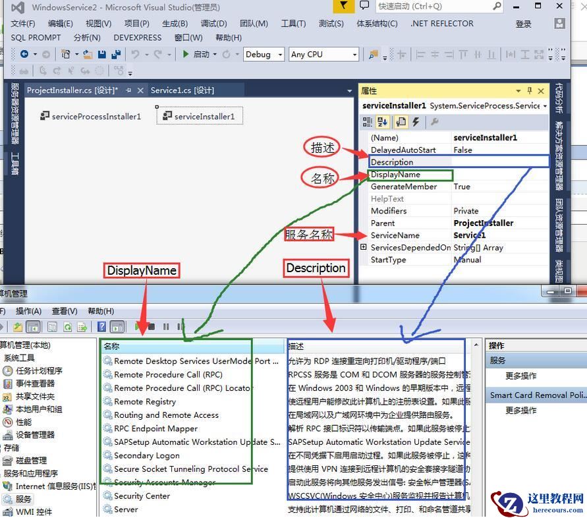587x518 pixels.
Task: Expand the ServicesDependedOn property
Action: pos(363,247)
